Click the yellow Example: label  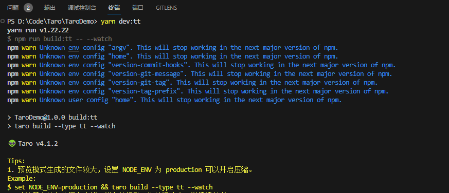pos(22,179)
